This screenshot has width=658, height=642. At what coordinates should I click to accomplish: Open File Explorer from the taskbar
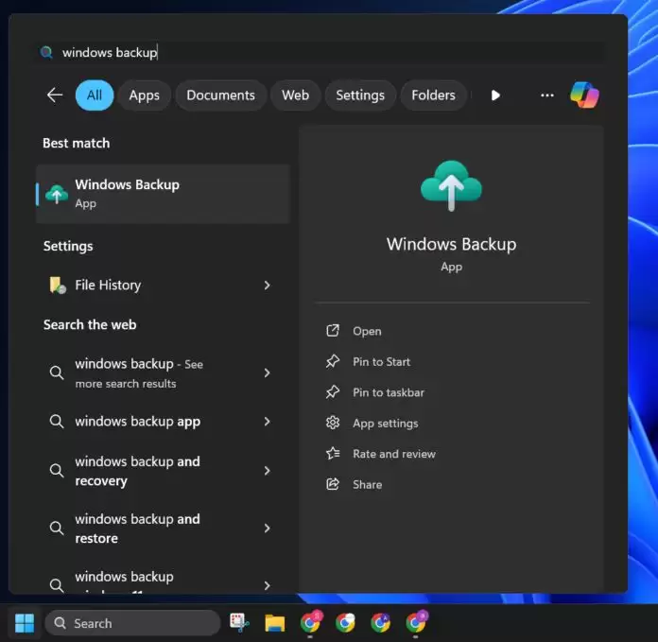coord(275,623)
